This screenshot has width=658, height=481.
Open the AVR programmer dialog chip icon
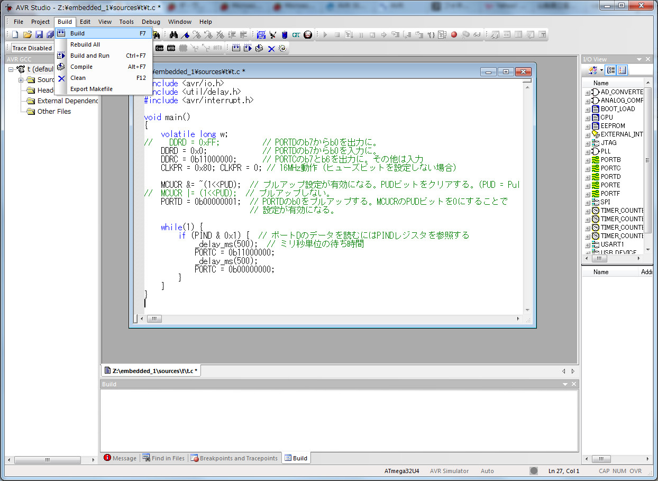pos(261,35)
